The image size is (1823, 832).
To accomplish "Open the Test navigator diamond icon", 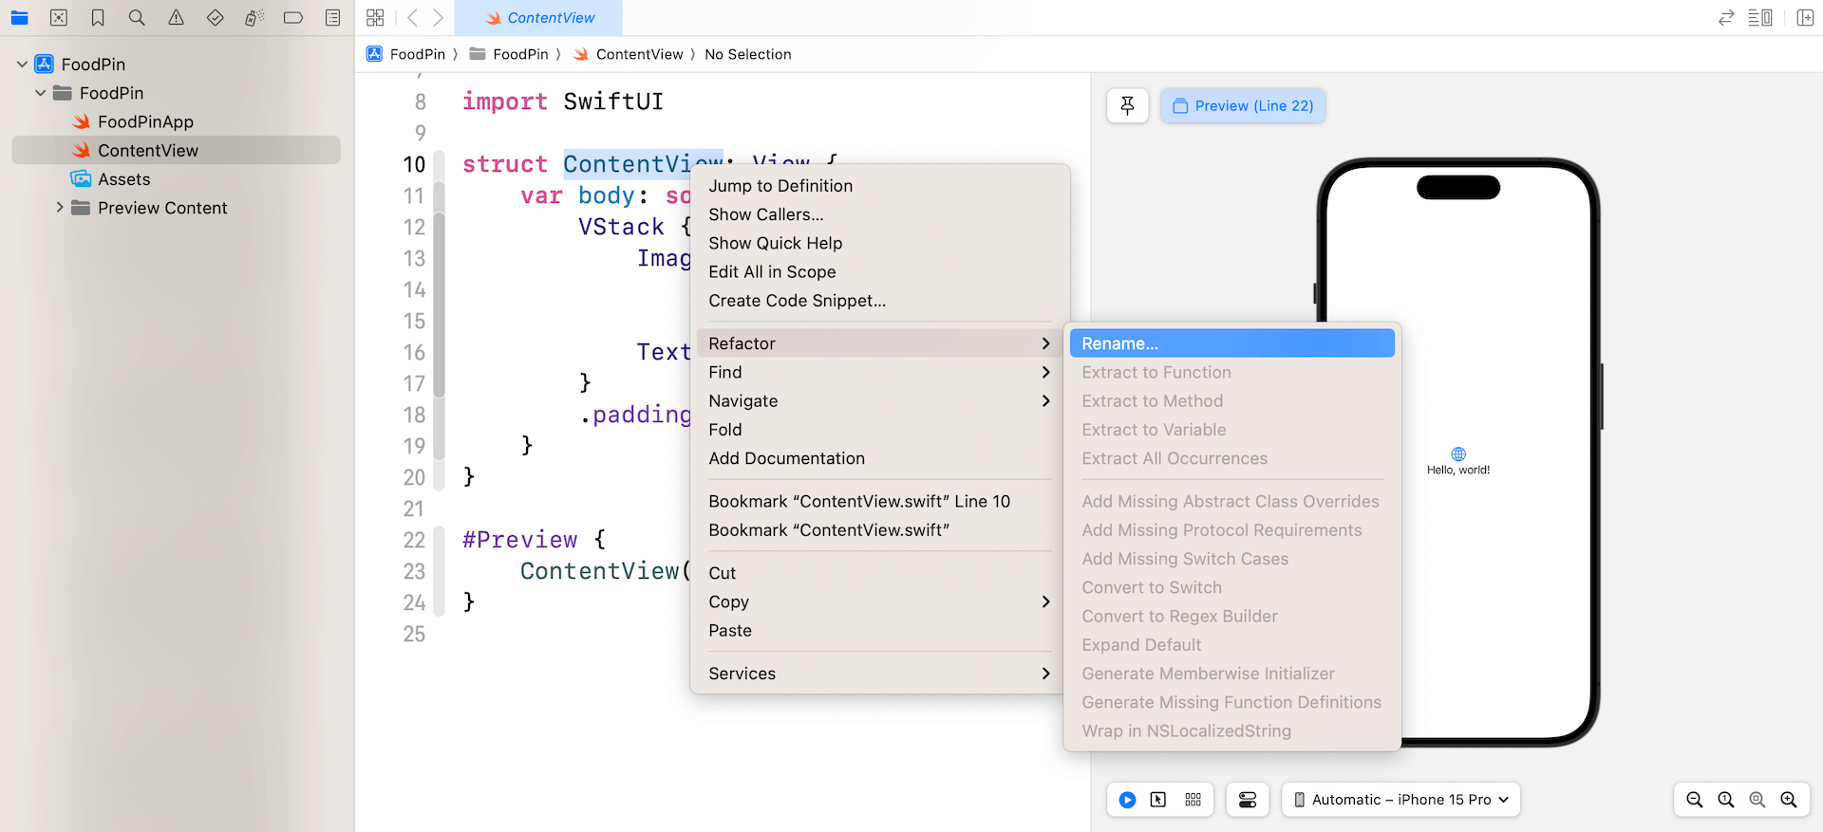I will (216, 17).
